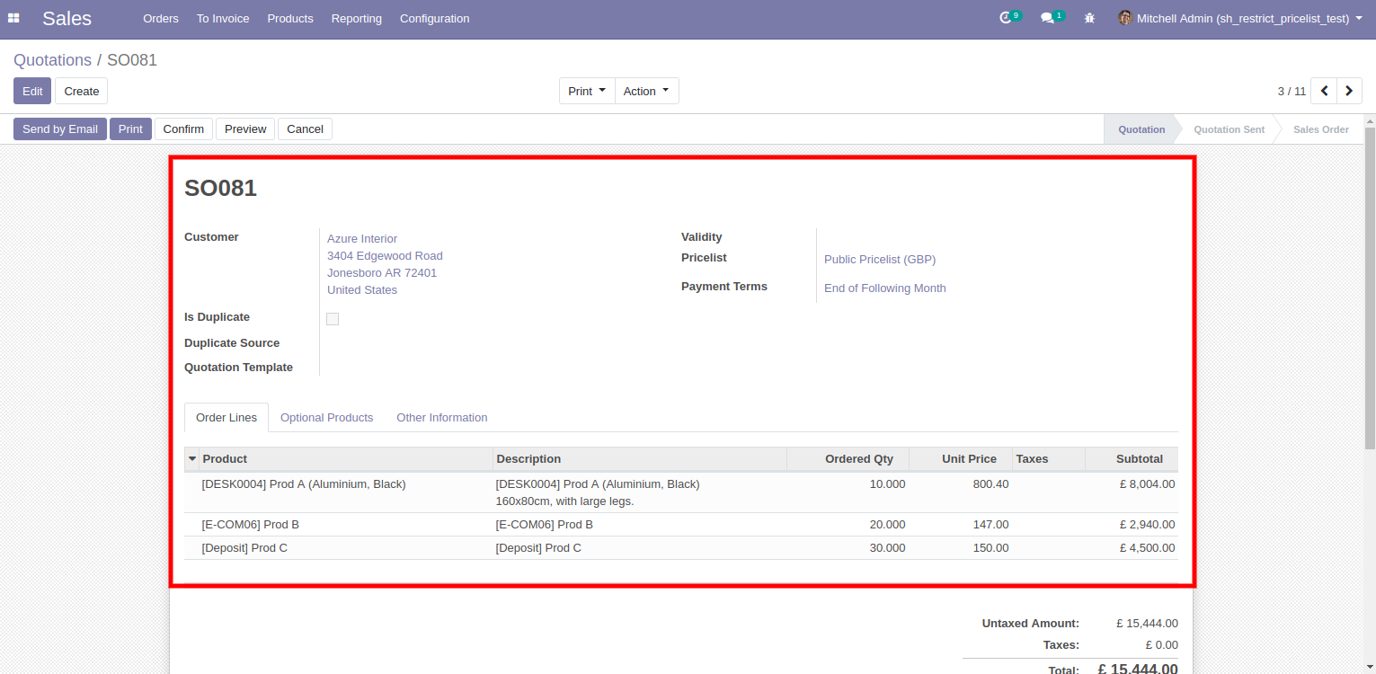The width and height of the screenshot is (1376, 674).
Task: Click the £ 8,004.00 subtotal cell
Action: 1132,492
